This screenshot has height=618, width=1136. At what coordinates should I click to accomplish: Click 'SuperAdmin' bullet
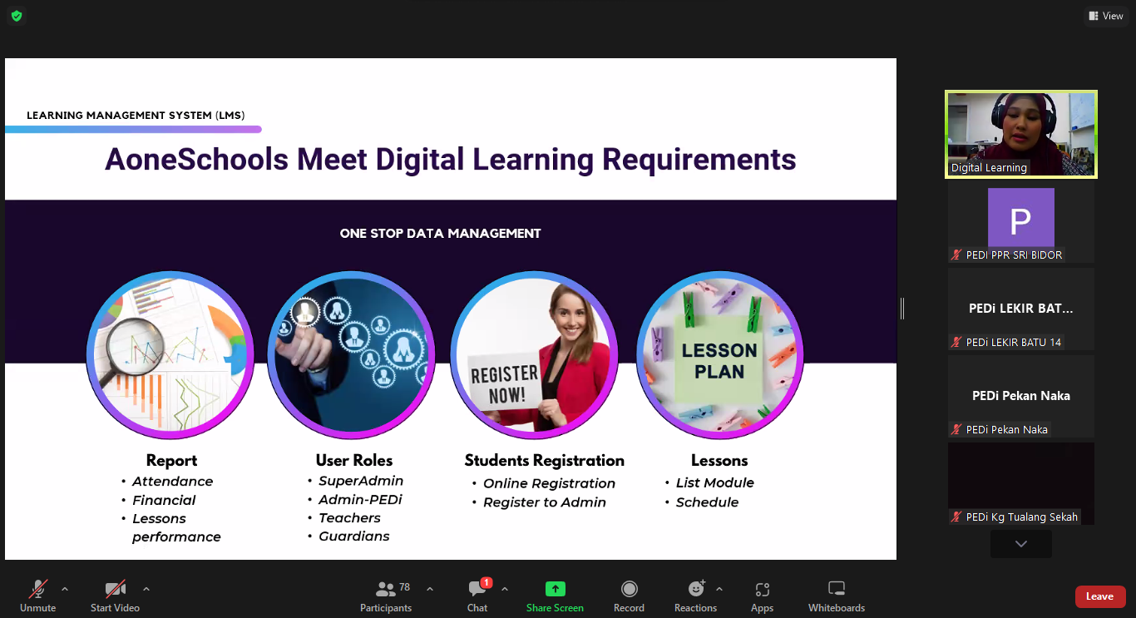(x=361, y=481)
